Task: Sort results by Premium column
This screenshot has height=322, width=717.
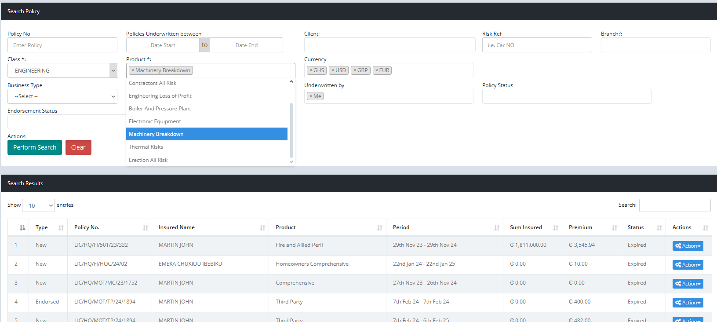Action: click(x=591, y=227)
